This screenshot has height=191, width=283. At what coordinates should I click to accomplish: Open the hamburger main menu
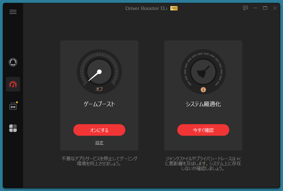click(x=13, y=12)
